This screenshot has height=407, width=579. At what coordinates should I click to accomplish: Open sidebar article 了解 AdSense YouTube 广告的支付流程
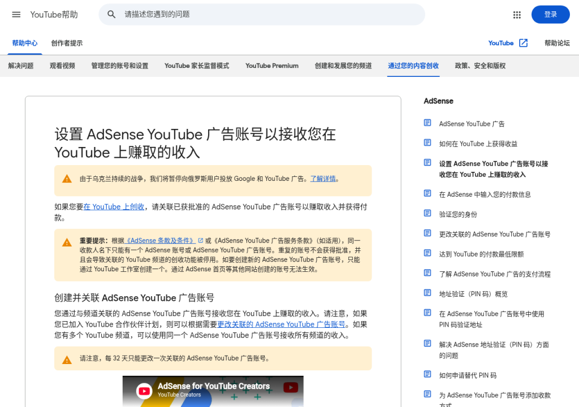(495, 274)
